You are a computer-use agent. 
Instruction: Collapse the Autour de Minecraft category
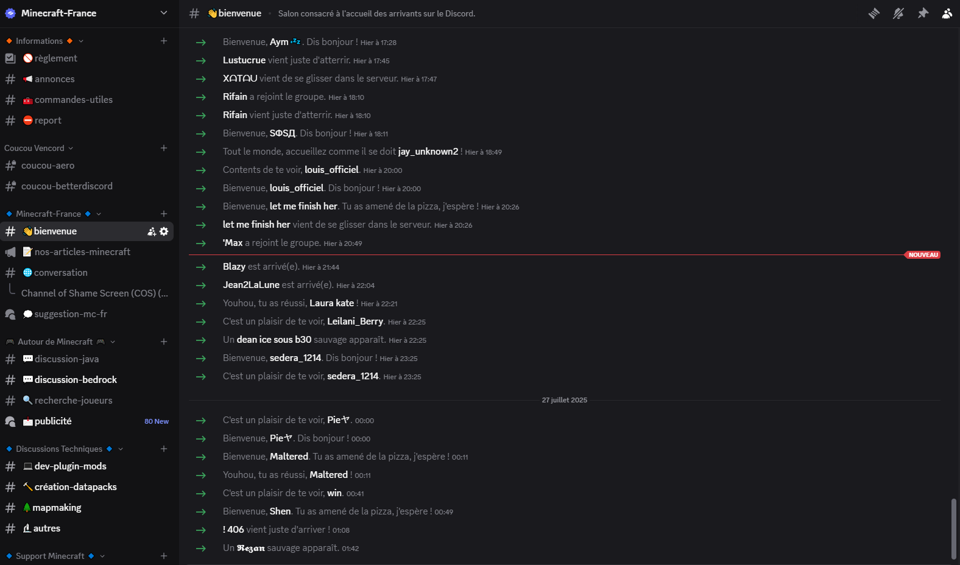coord(60,342)
